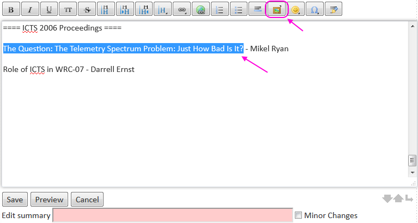
Task: Open the smileys picker
Action: tap(295, 10)
